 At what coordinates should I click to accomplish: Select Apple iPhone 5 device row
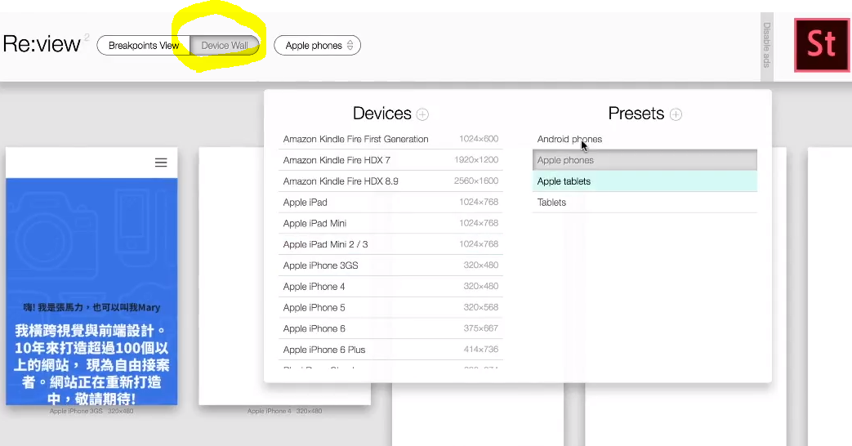(390, 307)
